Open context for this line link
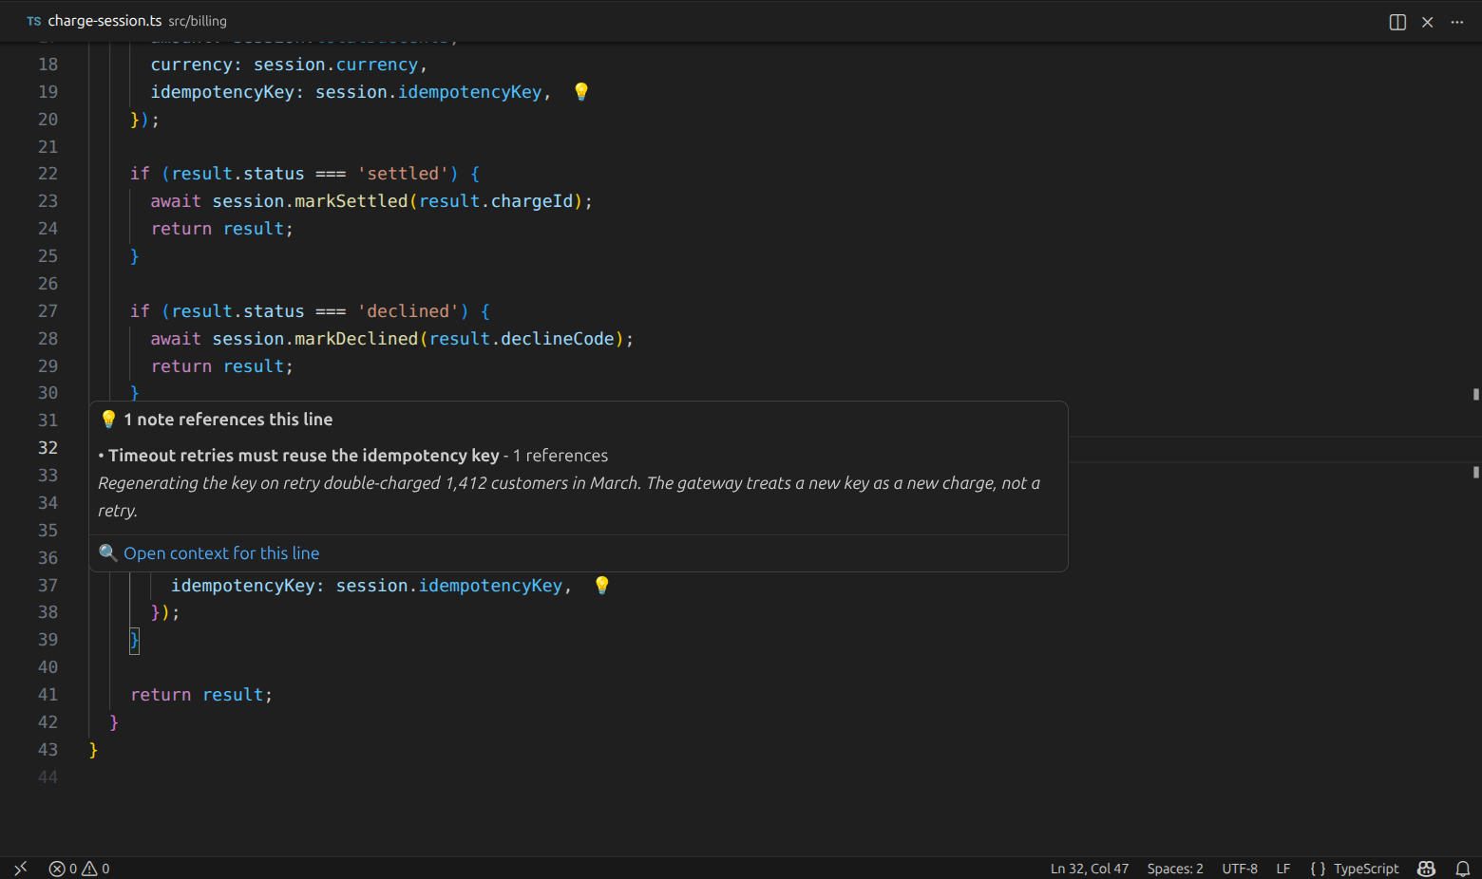The height and width of the screenshot is (879, 1482). coord(221,553)
